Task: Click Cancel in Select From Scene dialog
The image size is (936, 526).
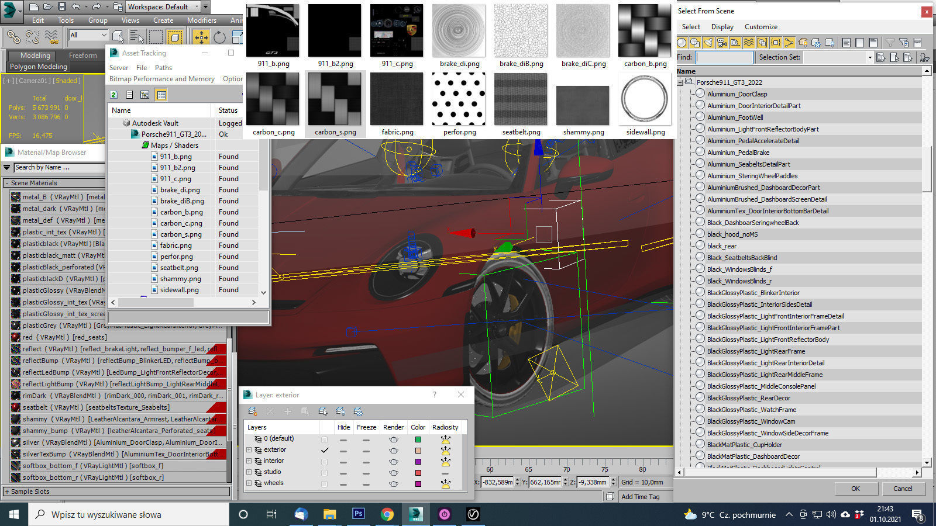Action: pyautogui.click(x=903, y=489)
